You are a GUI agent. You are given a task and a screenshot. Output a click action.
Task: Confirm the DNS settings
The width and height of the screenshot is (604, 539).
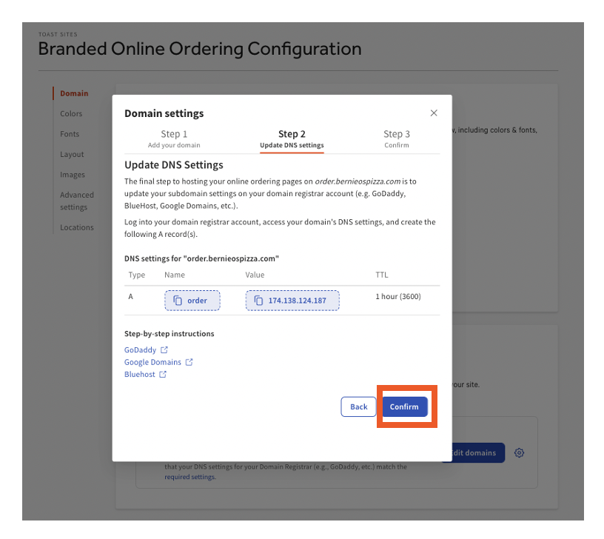click(404, 406)
